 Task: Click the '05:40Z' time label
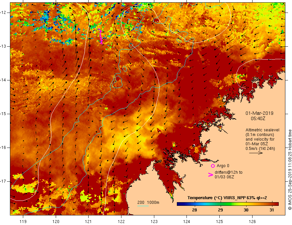[258, 118]
